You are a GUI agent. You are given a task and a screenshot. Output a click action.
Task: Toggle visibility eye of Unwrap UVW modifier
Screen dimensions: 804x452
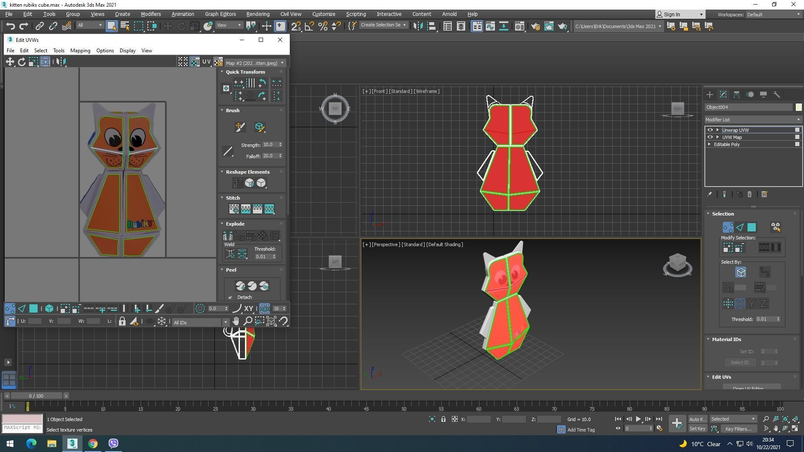pos(710,130)
